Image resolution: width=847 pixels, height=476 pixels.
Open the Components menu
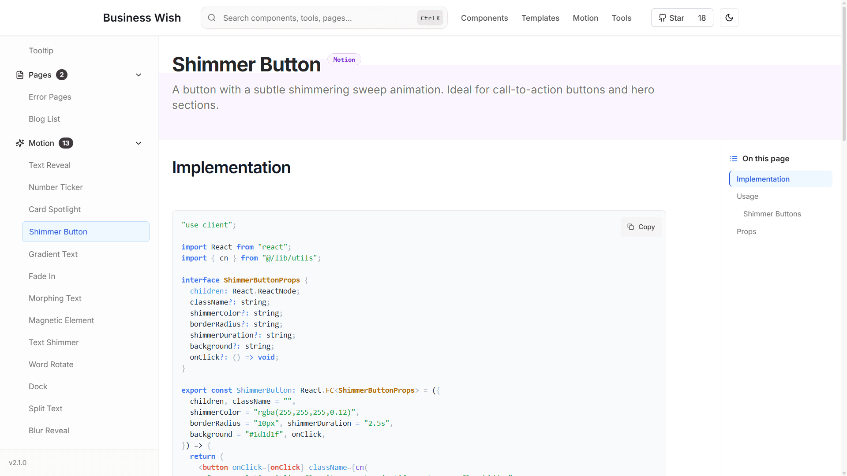coord(484,18)
